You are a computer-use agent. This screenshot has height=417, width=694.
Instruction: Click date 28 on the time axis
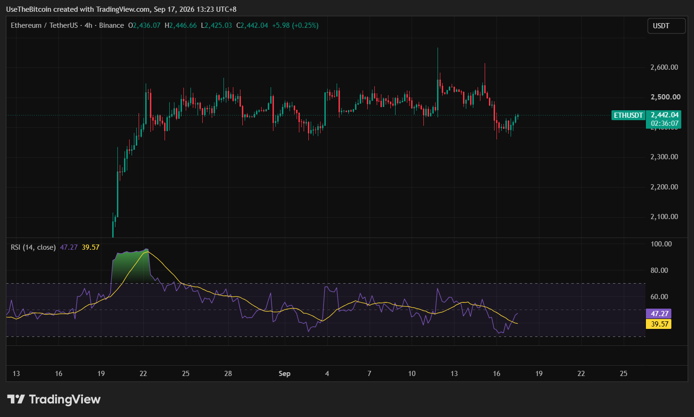point(228,374)
